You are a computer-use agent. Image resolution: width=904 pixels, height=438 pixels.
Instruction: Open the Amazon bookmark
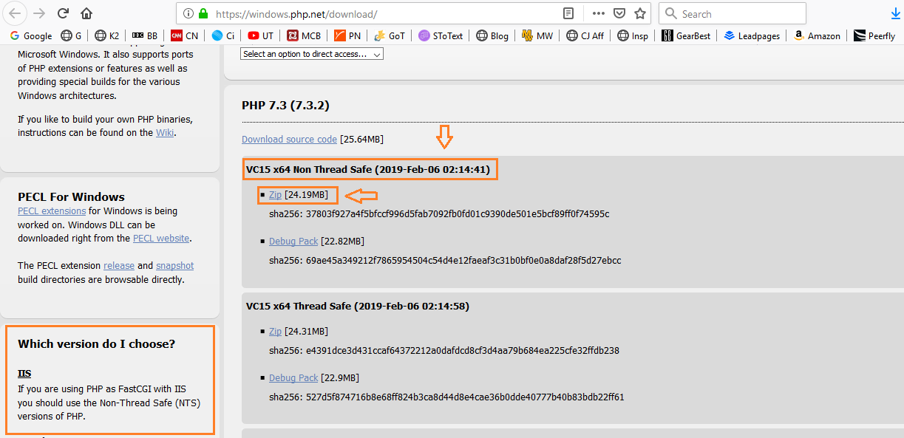pos(817,35)
